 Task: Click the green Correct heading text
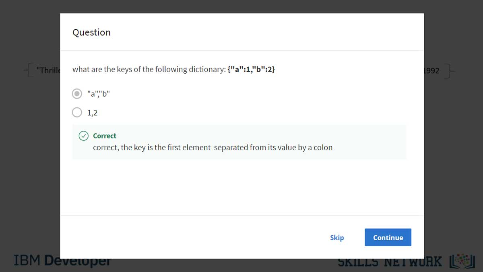(x=105, y=136)
